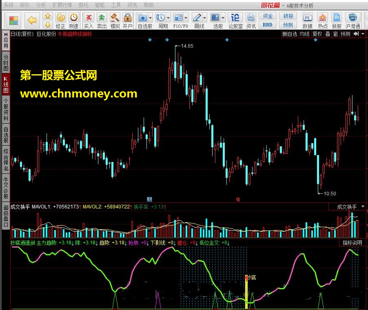Click 删自选 to remove from favorites
Image resolution: width=368 pixels, height=310 pixels.
(290, 34)
